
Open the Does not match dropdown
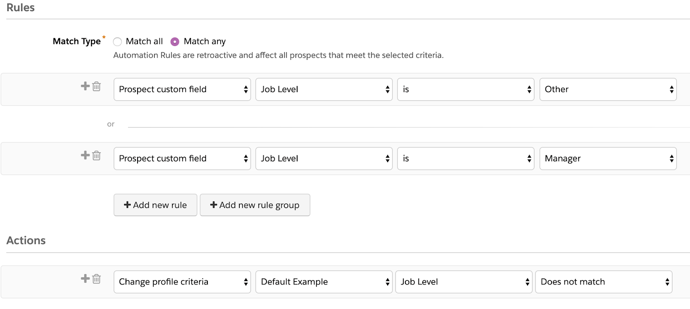603,282
